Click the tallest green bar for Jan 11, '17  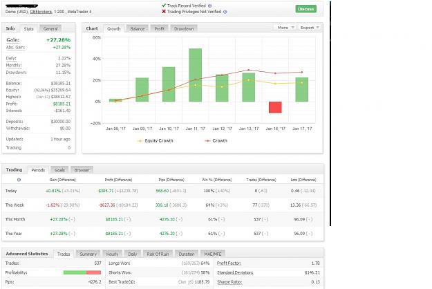196,75
